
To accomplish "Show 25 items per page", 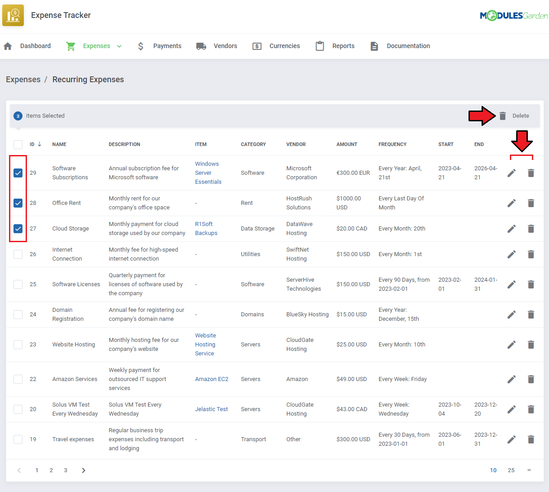I will coord(511,470).
